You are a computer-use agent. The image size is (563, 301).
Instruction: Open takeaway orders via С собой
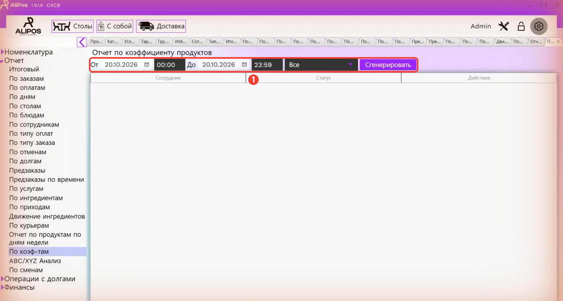pyautogui.click(x=115, y=26)
